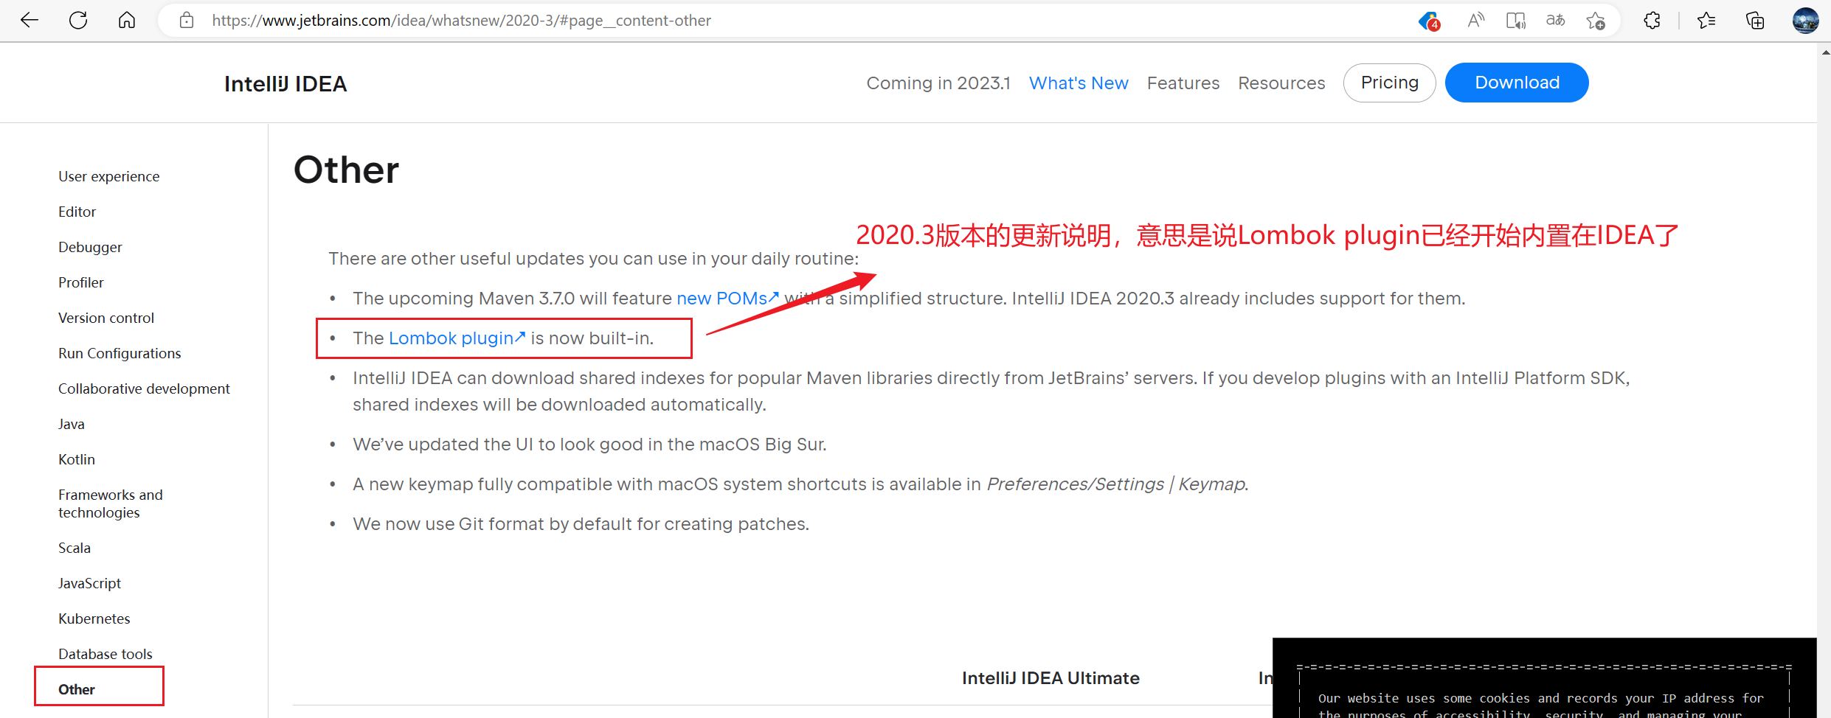Screen dimensions: 1831x718
Task: Select Other in the sidebar
Action: [x=77, y=689]
